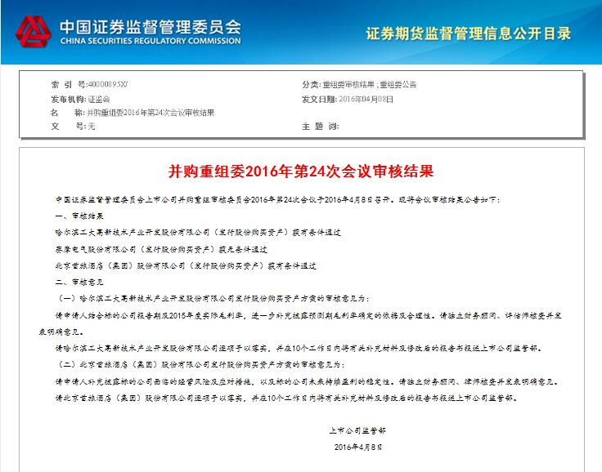Click the 请哈尔滨工大高新...10个工作日 paragraph
This screenshot has height=472, width=602.
click(299, 348)
